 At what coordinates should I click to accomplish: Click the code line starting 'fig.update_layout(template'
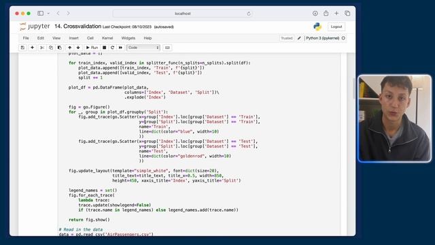click(143, 171)
